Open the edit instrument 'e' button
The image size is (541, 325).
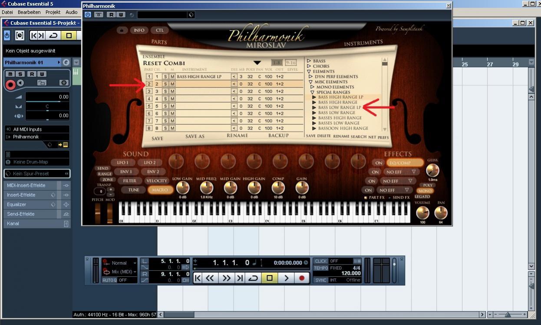click(66, 63)
